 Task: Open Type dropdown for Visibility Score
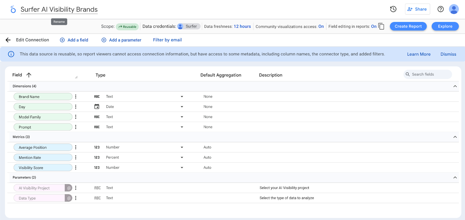coord(182,168)
